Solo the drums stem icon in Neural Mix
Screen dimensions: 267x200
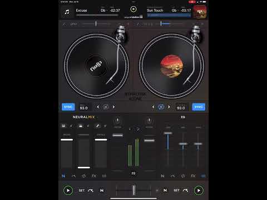(63, 126)
